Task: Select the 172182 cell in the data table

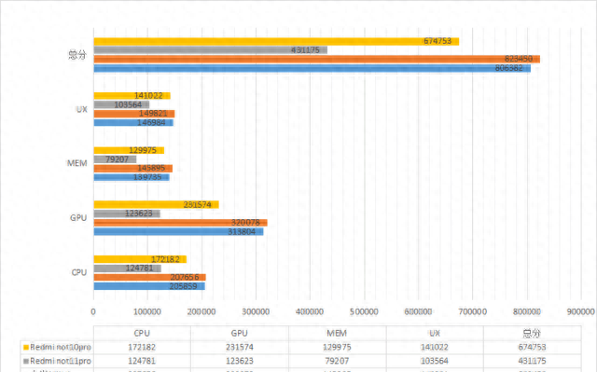Action: (x=142, y=347)
